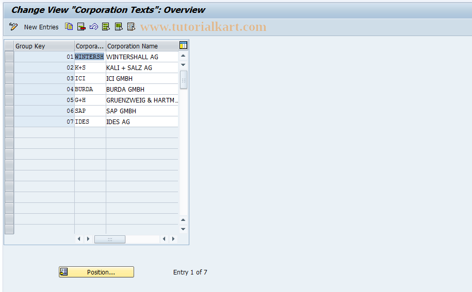Click Group Key cell 01
Viewport: 472px width, 292px height.
click(x=44, y=57)
